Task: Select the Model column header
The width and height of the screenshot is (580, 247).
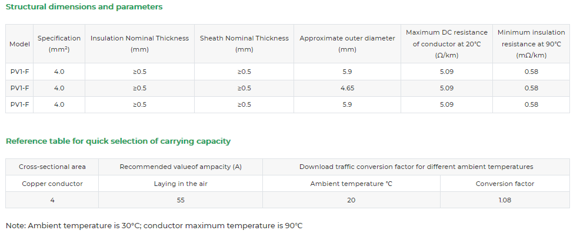Action: point(19,44)
